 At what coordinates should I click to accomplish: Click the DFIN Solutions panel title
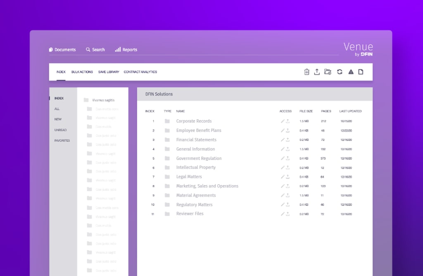point(159,94)
